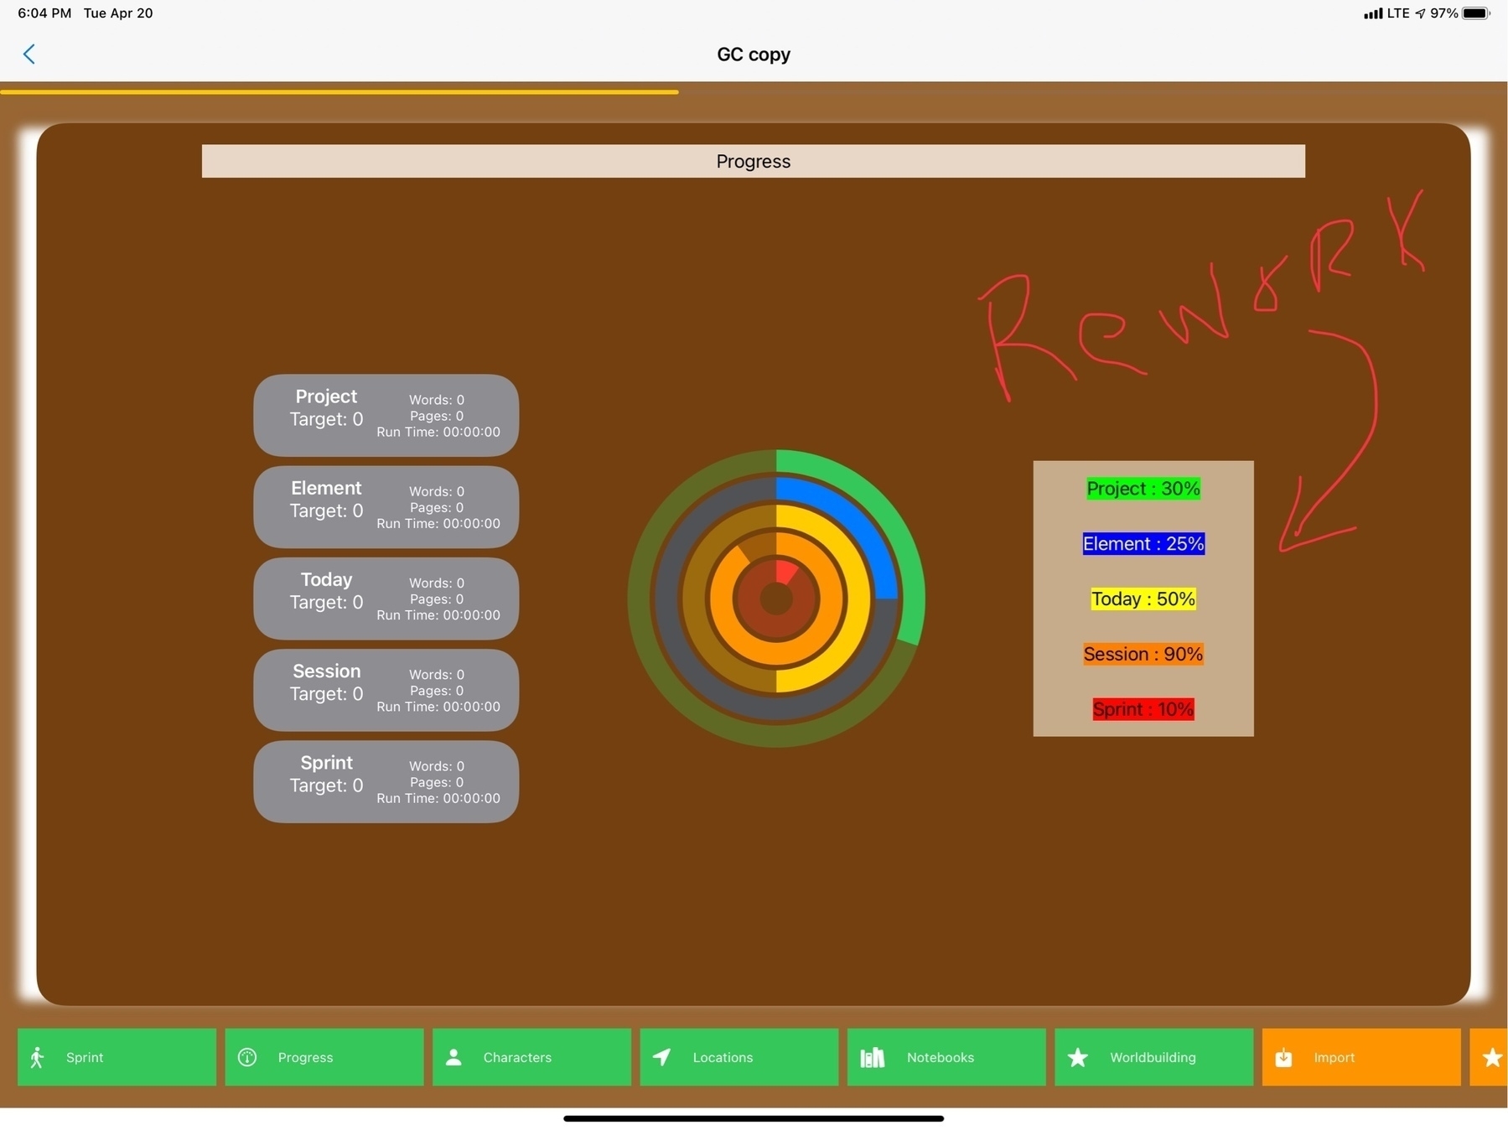1508x1130 pixels.
Task: Tap the partially visible orange star button
Action: point(1490,1057)
